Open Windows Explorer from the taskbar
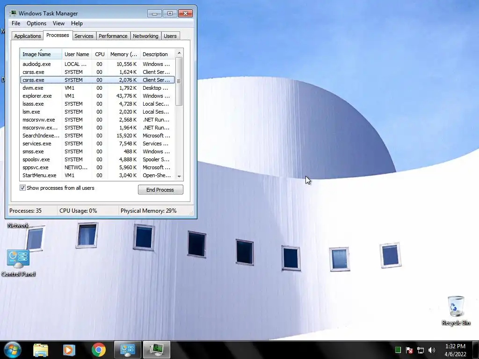This screenshot has height=359, width=479. click(41, 350)
